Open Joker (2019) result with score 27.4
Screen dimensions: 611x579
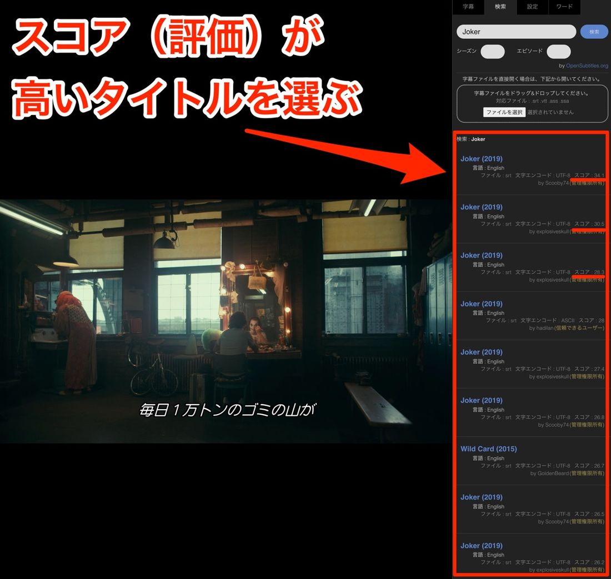(481, 352)
